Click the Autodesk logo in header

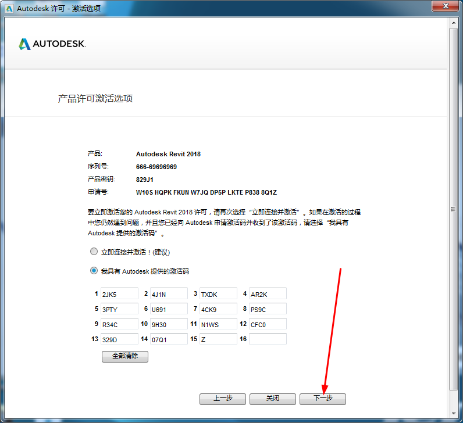pos(52,44)
